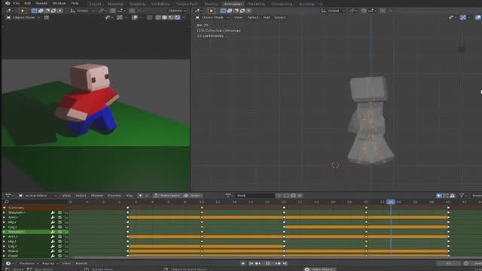Open the Keying popover

coord(50,263)
